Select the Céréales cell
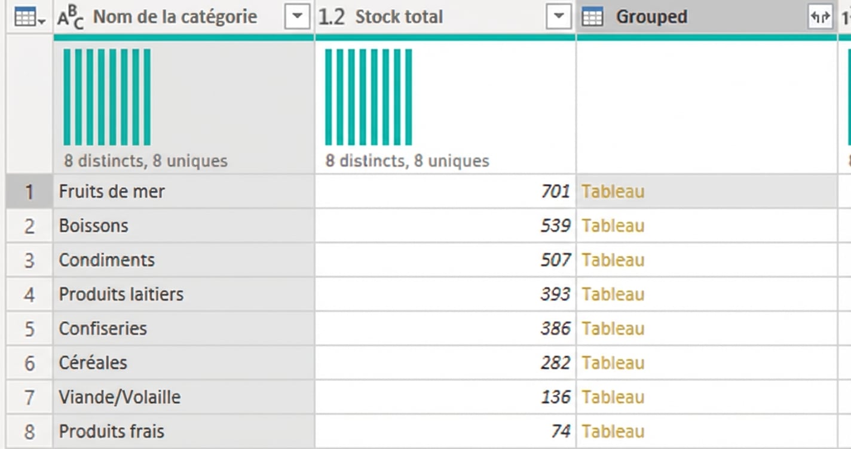This screenshot has width=851, height=449. pos(184,363)
